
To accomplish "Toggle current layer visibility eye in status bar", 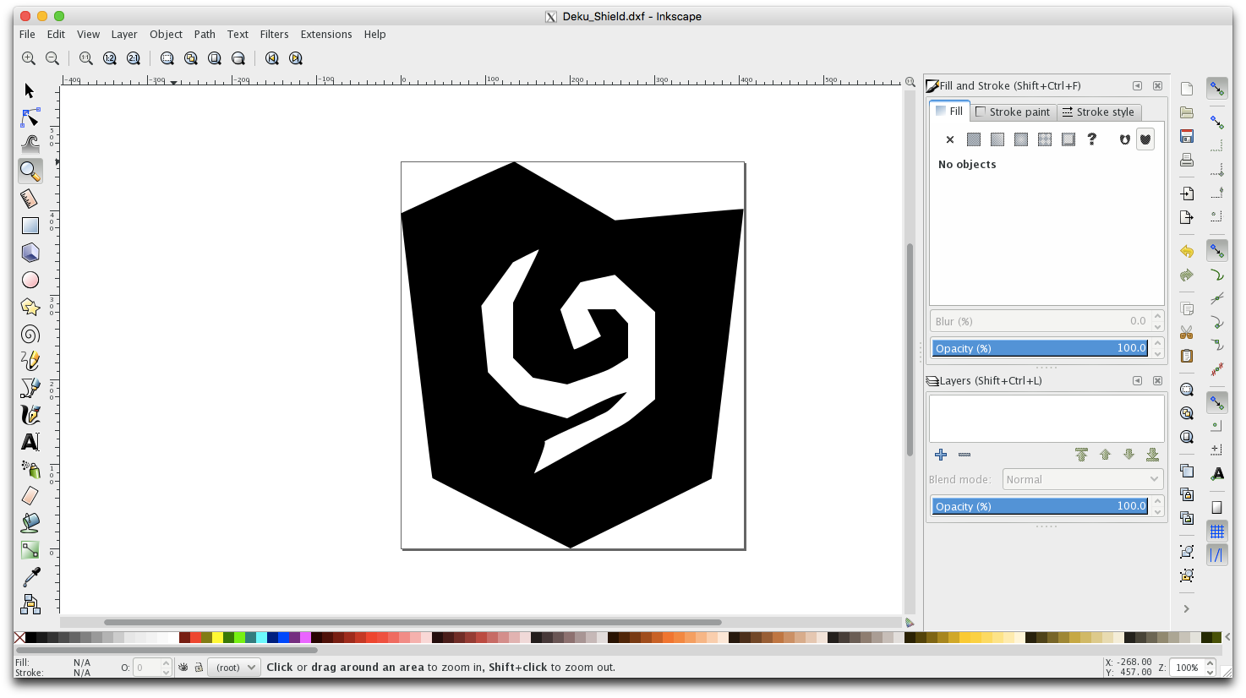I will [x=183, y=668].
